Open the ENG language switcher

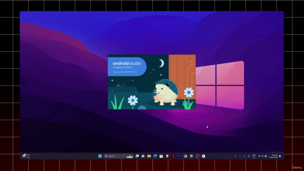(x=254, y=156)
